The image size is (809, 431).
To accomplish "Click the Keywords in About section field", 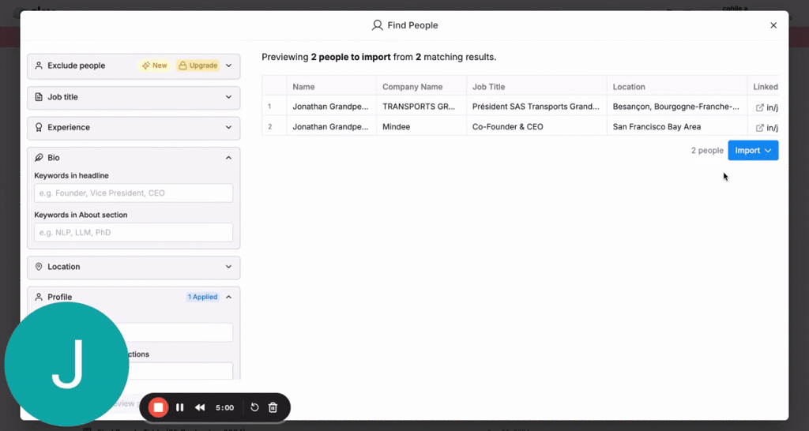I will pos(134,232).
